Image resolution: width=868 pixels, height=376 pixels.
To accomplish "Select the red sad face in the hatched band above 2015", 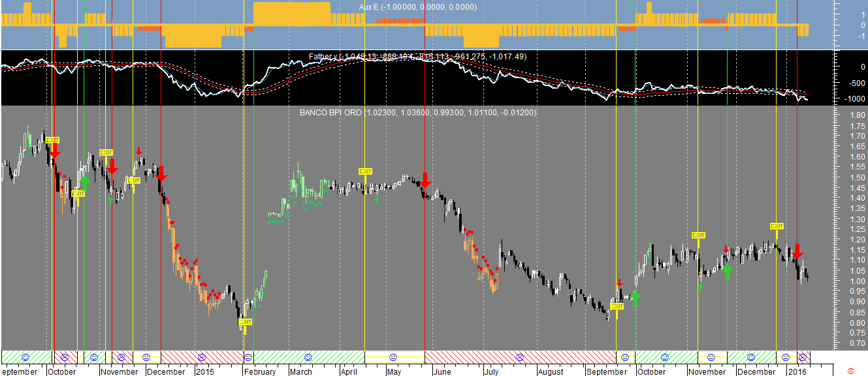I will (x=202, y=357).
